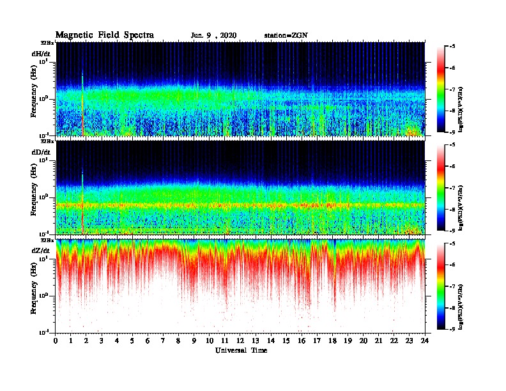Click the log(PSD) label beside dD/dt color bar
This screenshot has height=391, width=506.
coord(461,208)
